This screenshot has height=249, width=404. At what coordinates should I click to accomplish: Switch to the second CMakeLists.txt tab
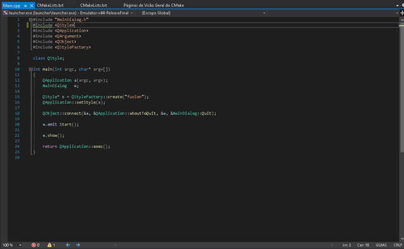(93, 5)
